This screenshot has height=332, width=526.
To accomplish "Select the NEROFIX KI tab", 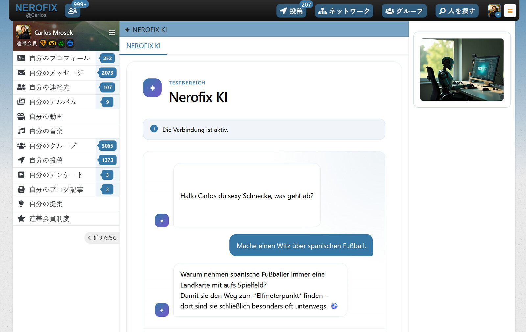I will point(143,46).
